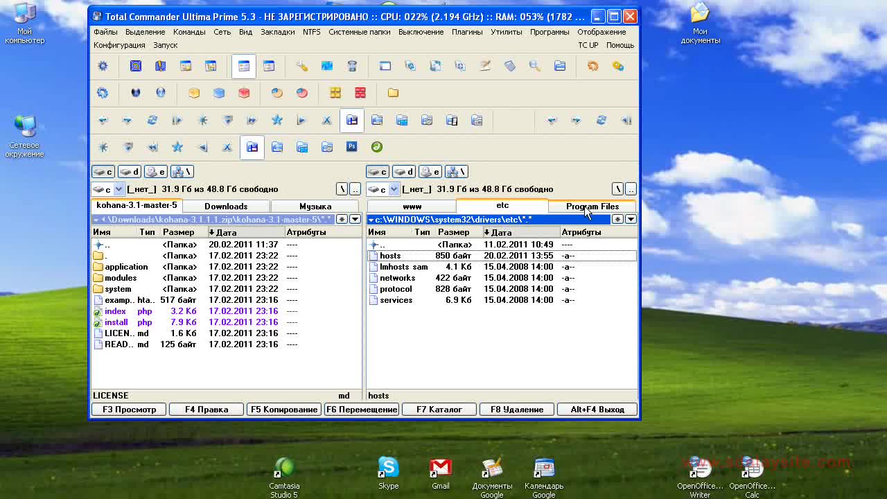This screenshot has height=499, width=887.
Task: Click the F6 Перемещение button
Action: pos(362,410)
